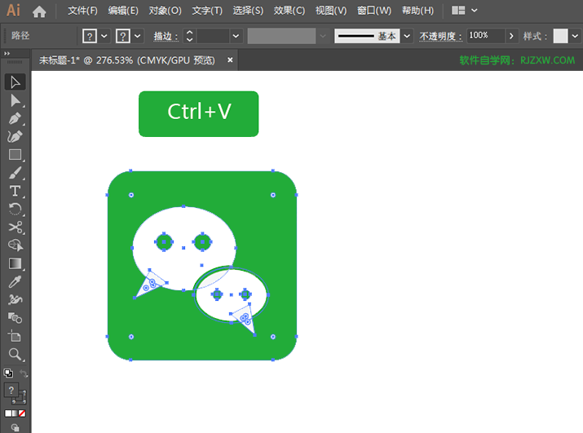Click the green Ctrl+V rounded rectangle

pos(199,114)
